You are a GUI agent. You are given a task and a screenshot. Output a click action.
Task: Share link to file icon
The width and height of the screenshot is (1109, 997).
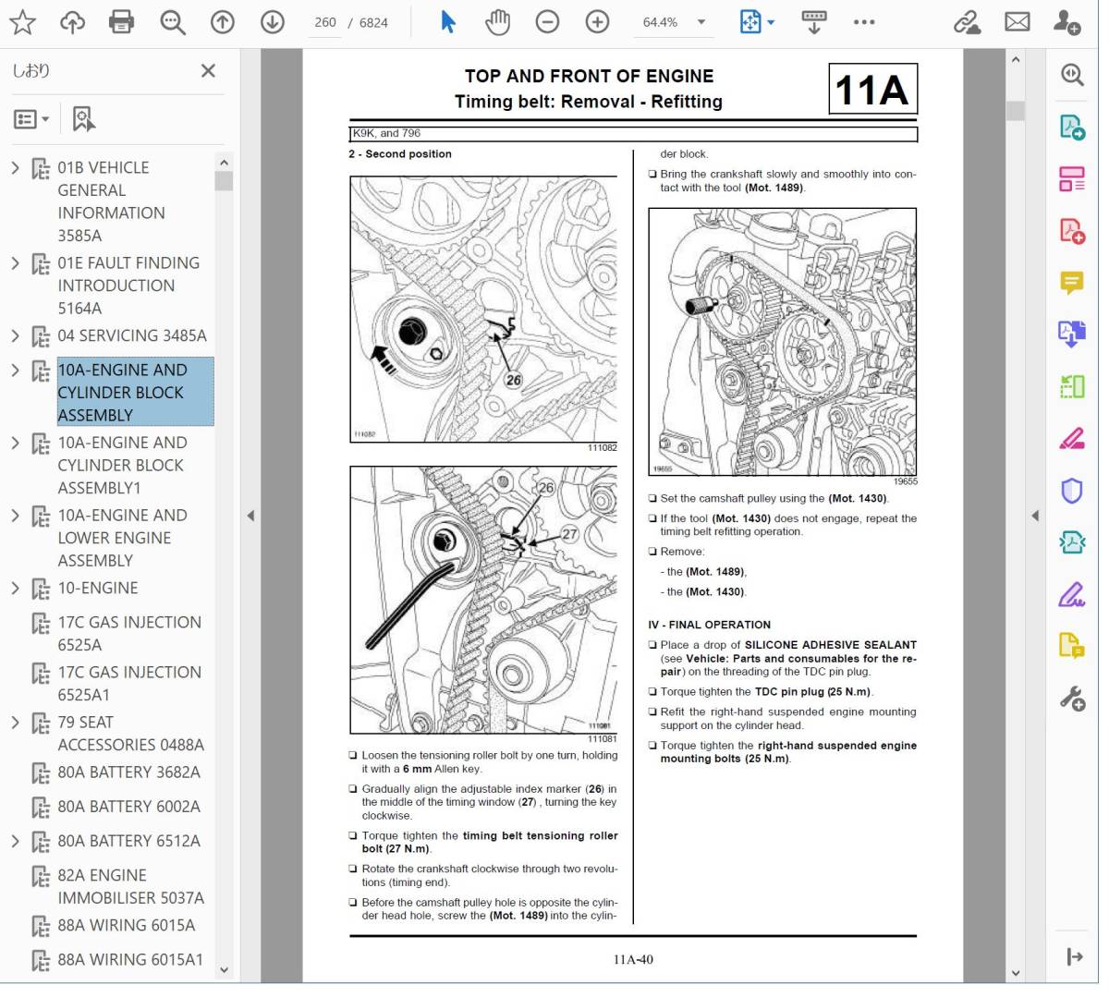coord(967,22)
